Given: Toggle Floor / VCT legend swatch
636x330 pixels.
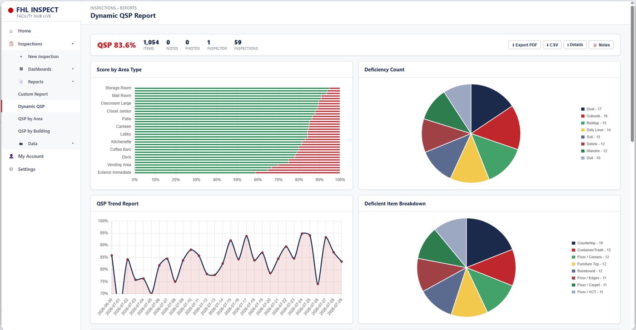Looking at the screenshot, I should click(574, 292).
